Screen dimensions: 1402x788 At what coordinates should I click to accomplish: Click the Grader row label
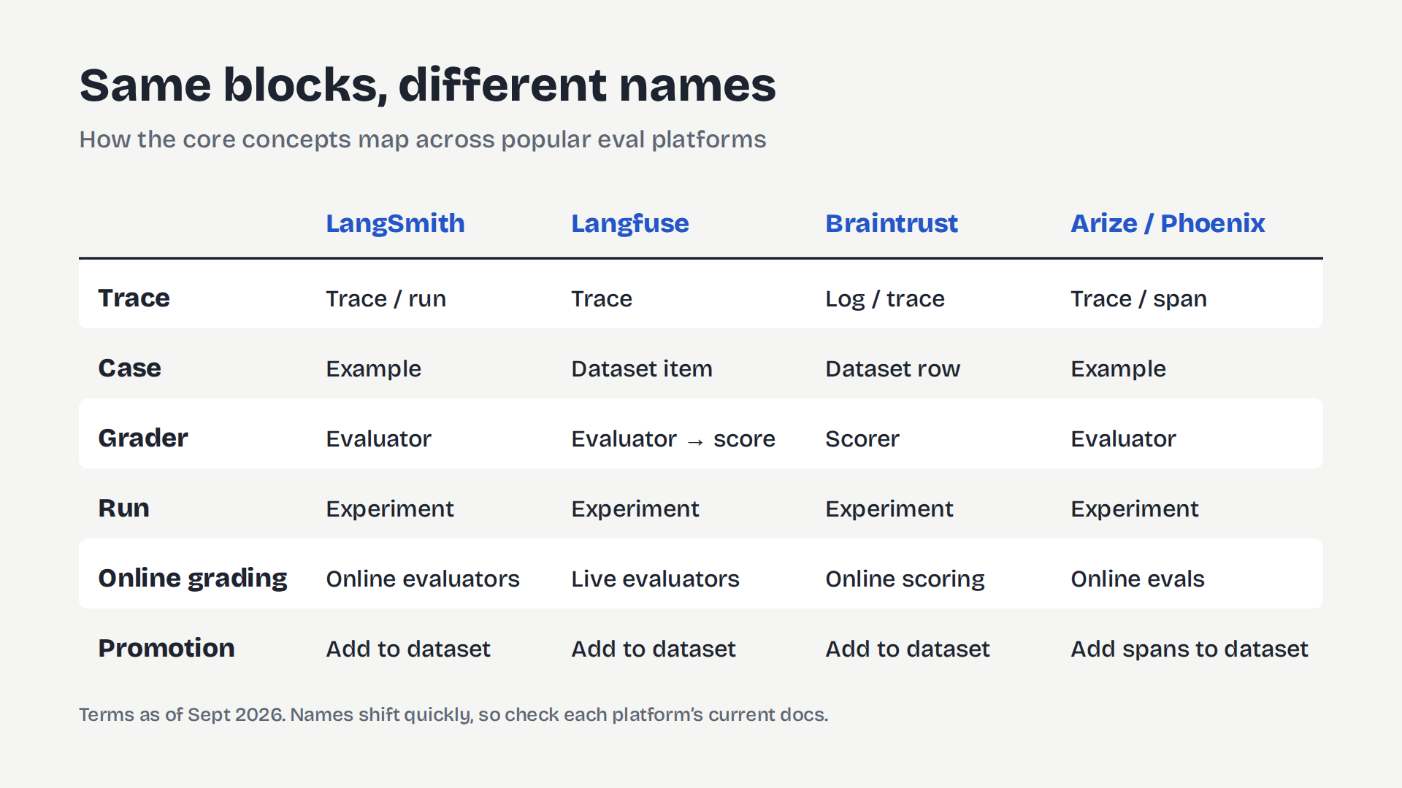click(143, 438)
